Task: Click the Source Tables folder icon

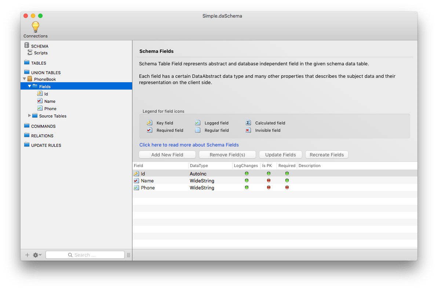Action: pos(35,116)
